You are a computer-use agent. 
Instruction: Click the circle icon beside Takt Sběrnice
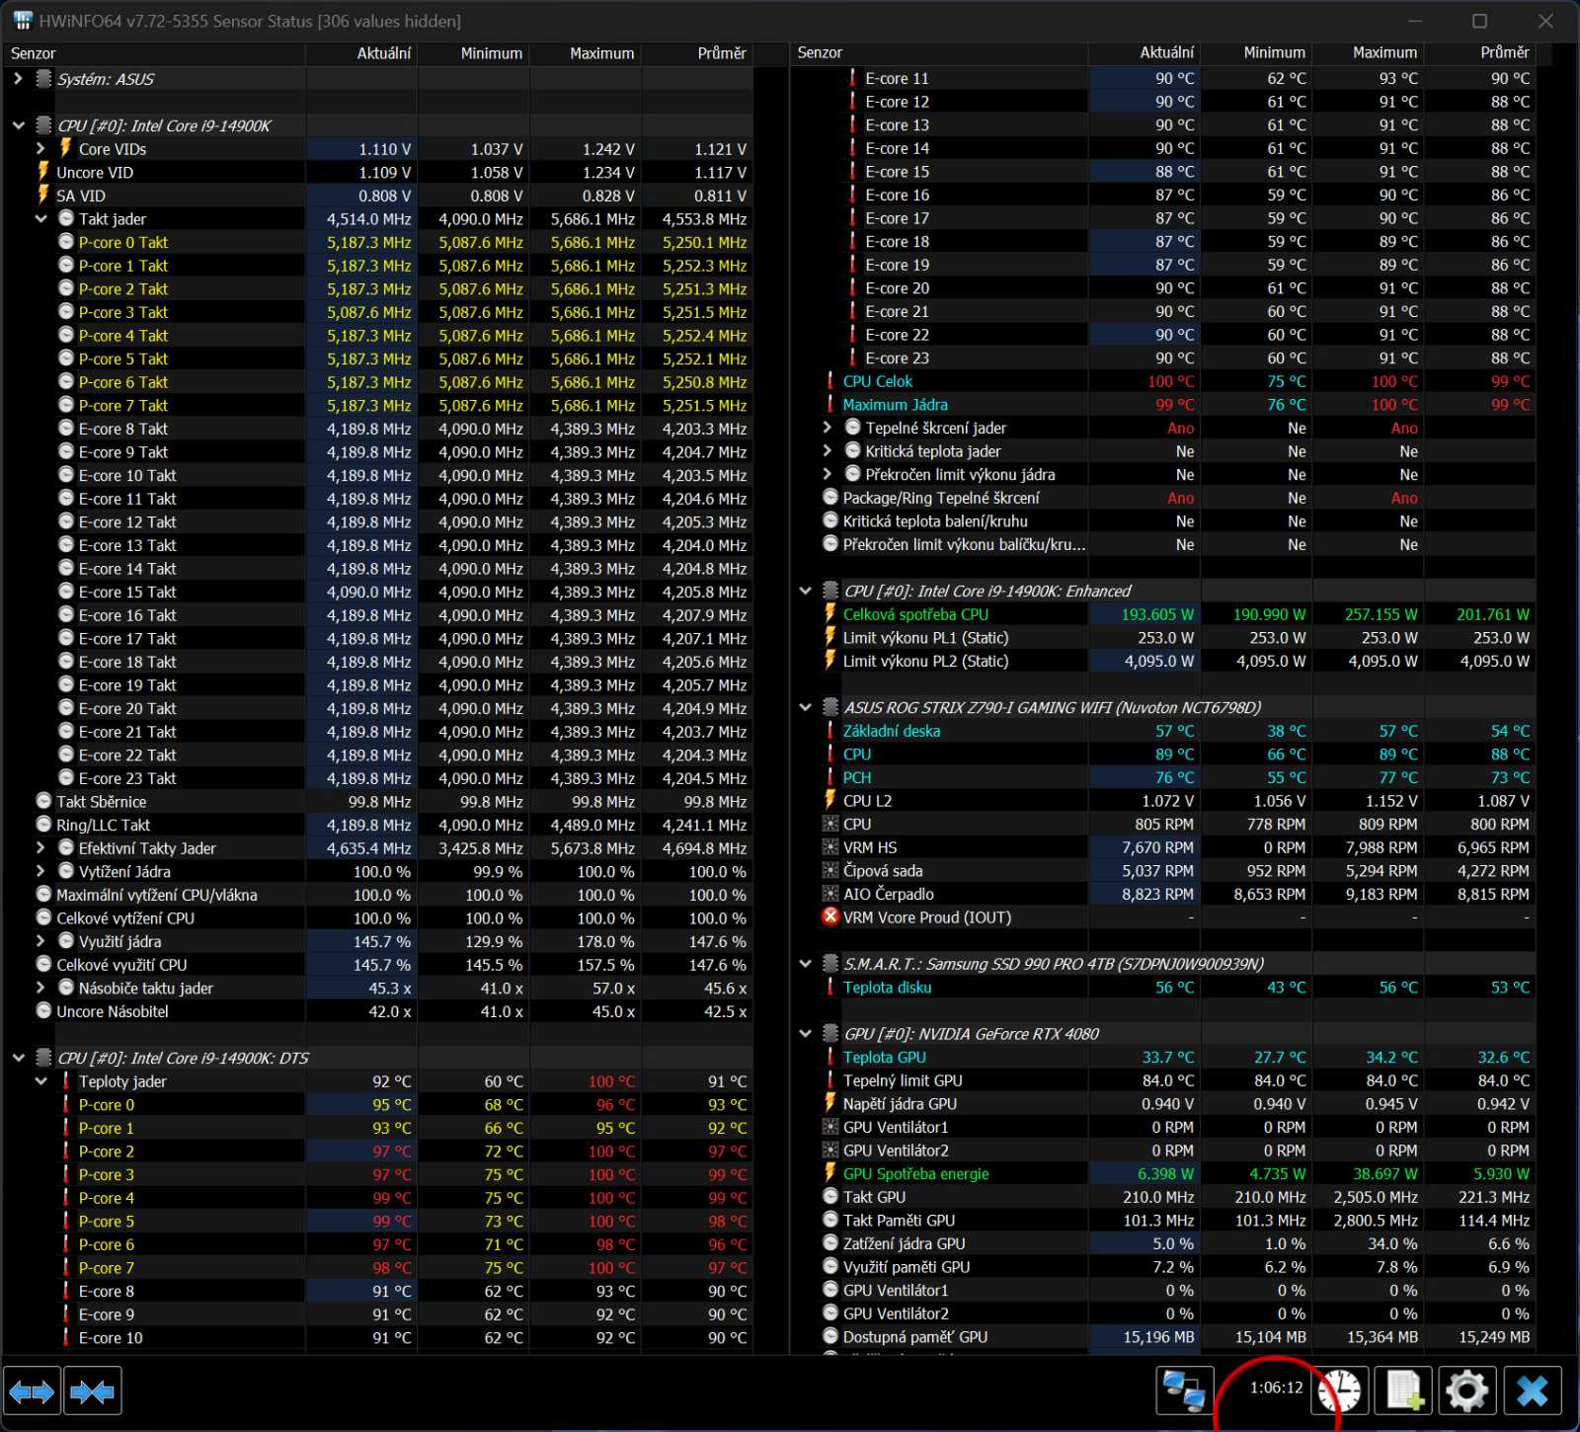[43, 802]
